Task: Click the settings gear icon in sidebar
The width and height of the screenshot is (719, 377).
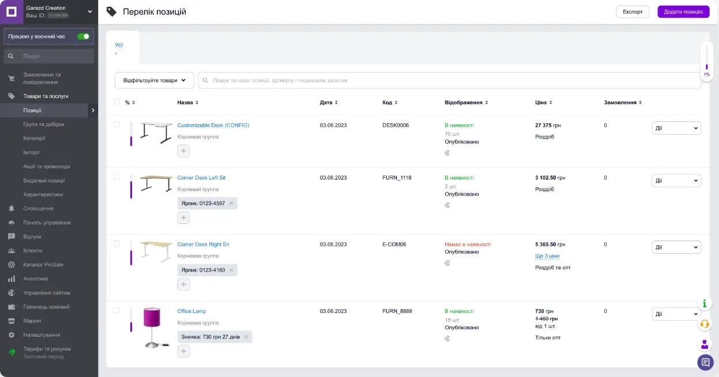Action: coord(12,335)
